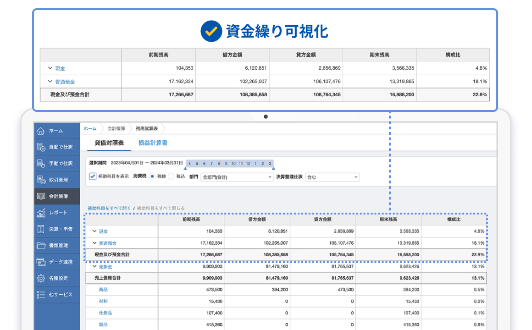Click month 8 on period slider
The image size is (532, 330).
[x=219, y=163]
